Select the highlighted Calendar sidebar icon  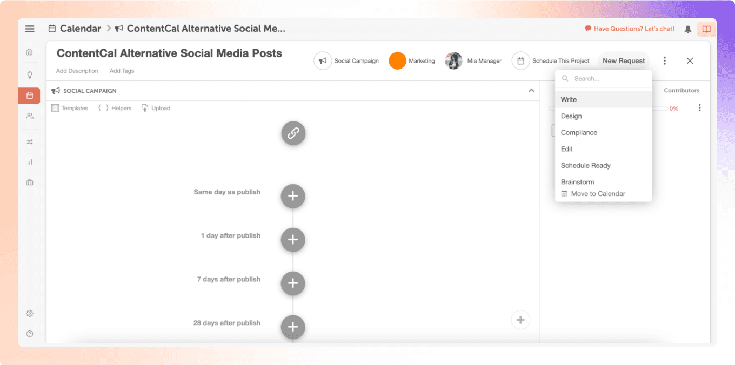(29, 96)
